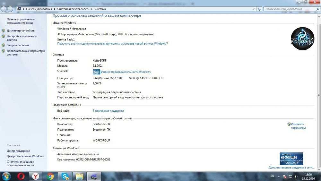Viewport: 321px width, 181px height.
Task: Select model value 6.1.7601
Action: coord(98,66)
